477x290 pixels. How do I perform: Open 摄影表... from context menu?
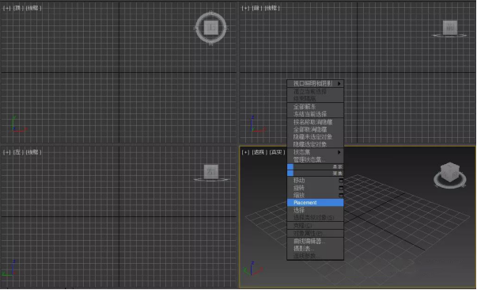(x=316, y=249)
